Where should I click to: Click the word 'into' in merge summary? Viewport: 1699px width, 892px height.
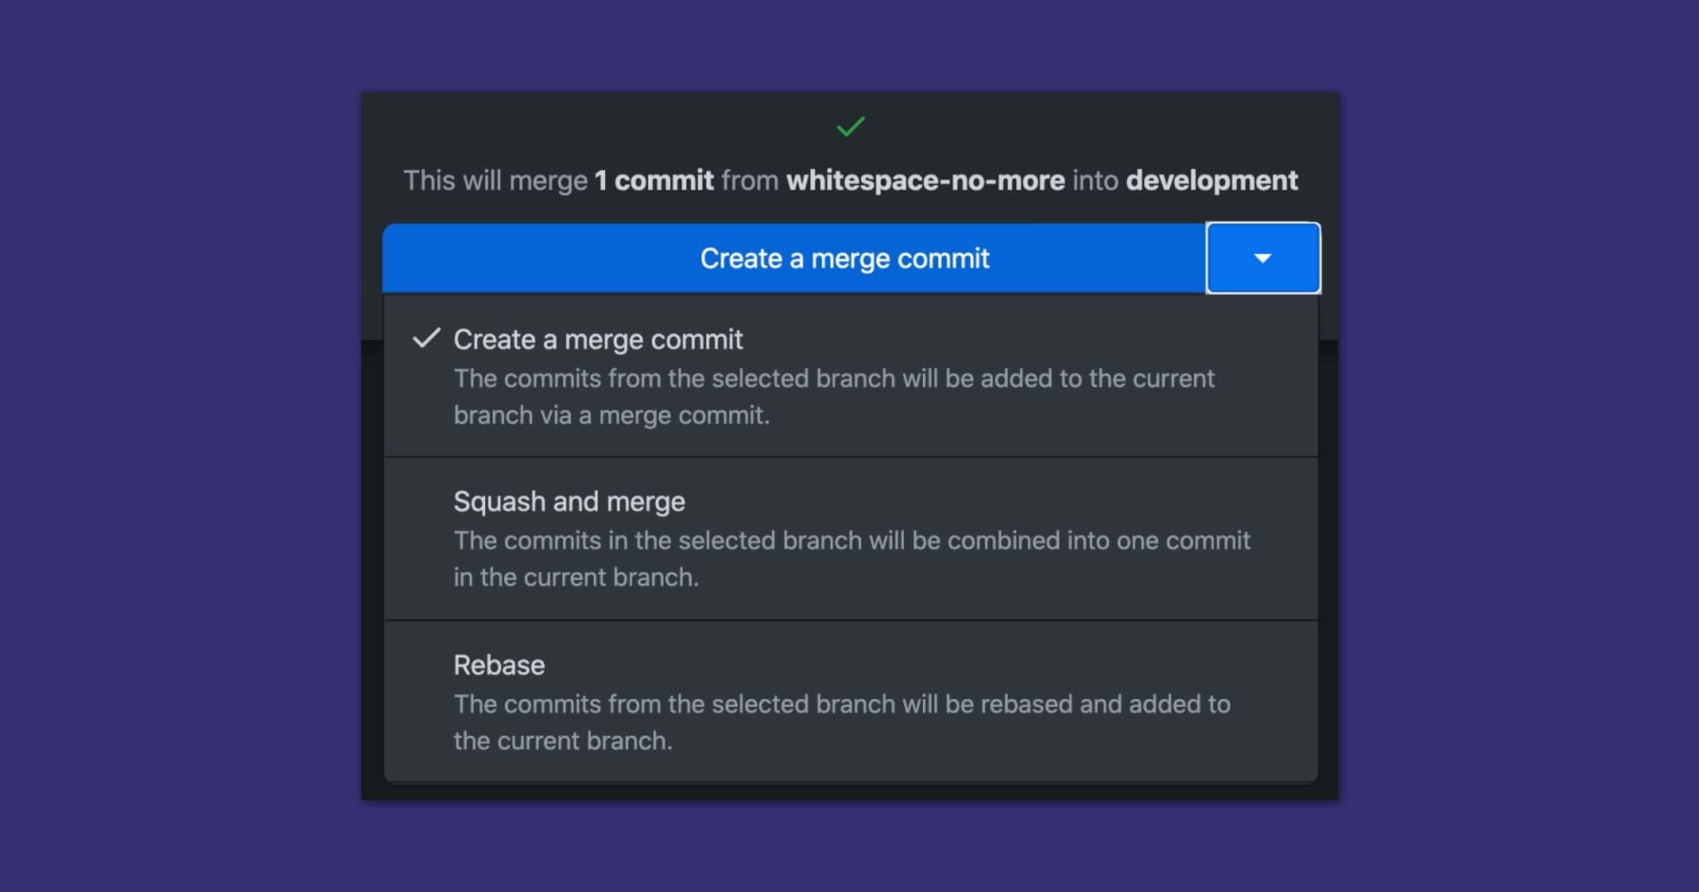coord(1094,181)
